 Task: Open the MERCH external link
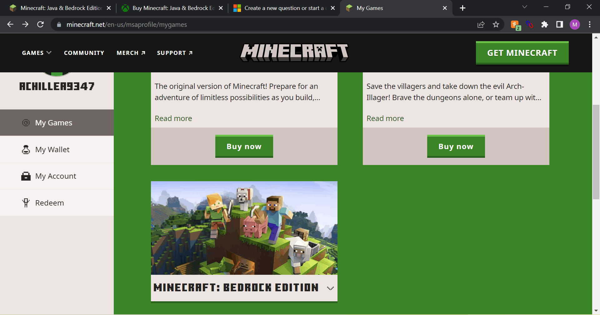(x=131, y=53)
